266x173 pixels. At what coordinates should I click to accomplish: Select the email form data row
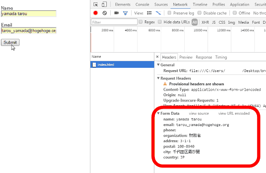[196, 125]
